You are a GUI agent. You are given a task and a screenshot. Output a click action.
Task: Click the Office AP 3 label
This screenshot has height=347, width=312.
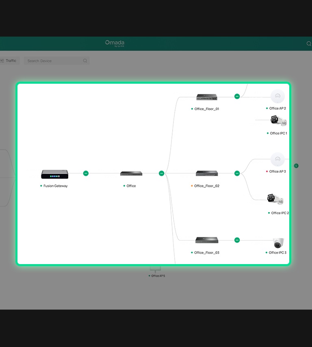(x=277, y=171)
